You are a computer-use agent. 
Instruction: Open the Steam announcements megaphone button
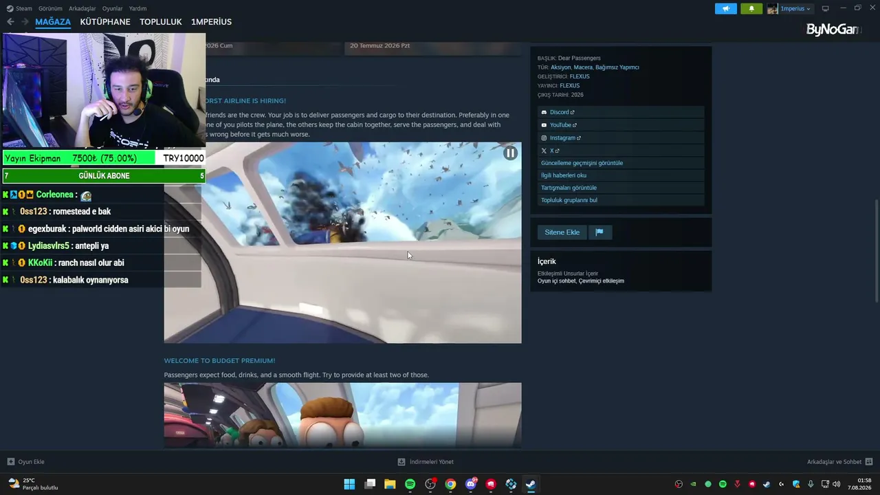[725, 9]
